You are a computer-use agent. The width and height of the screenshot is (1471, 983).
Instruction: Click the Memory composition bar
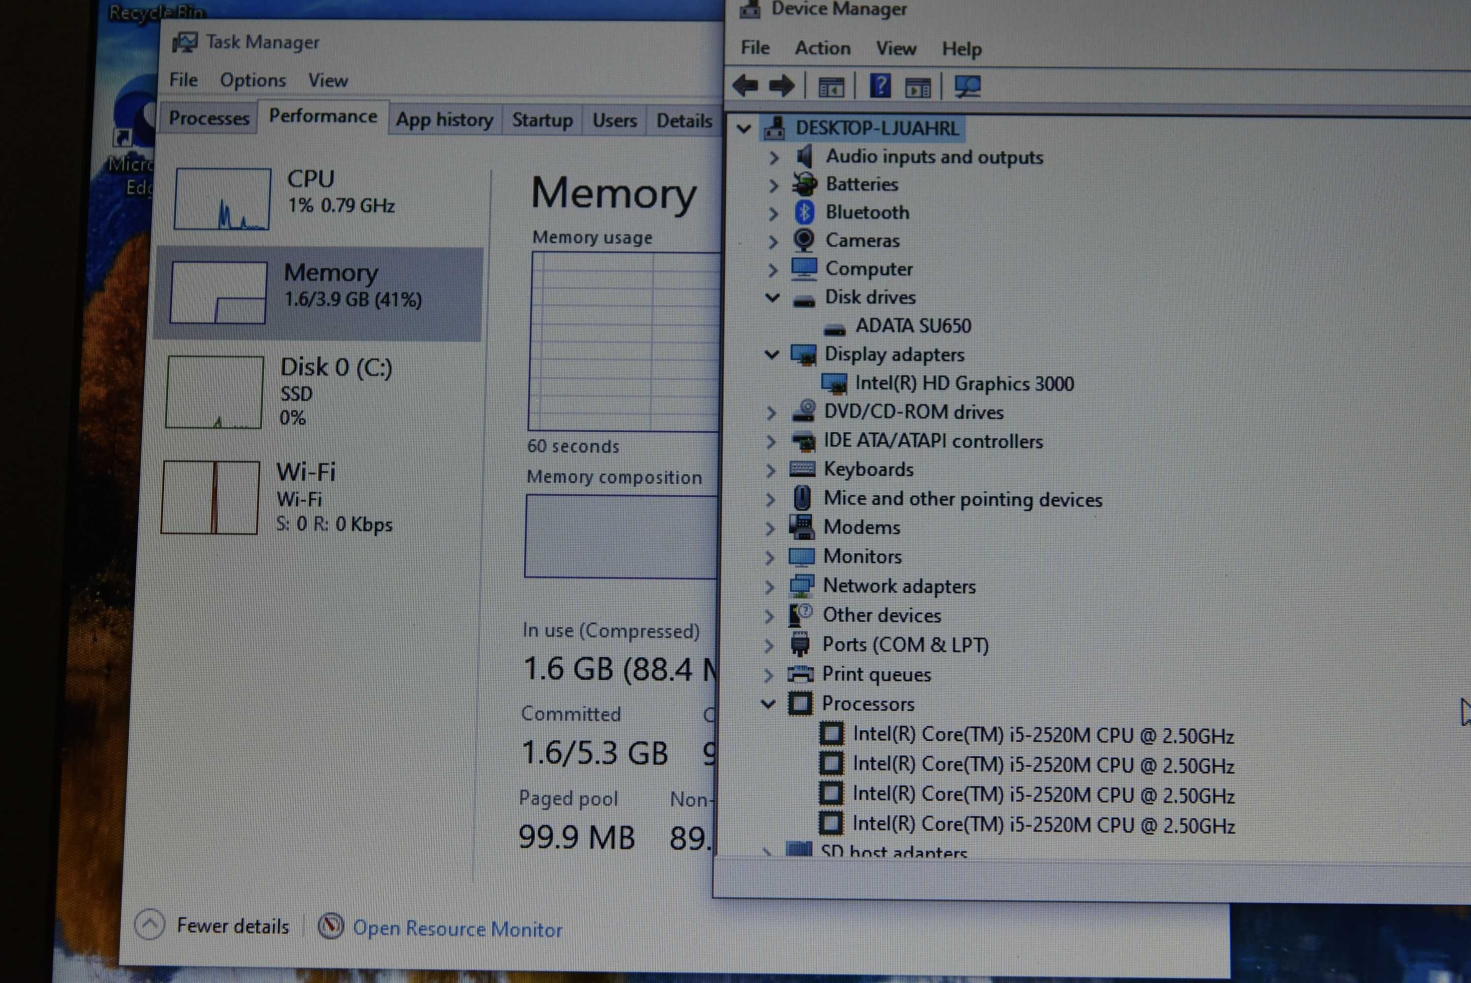[621, 536]
